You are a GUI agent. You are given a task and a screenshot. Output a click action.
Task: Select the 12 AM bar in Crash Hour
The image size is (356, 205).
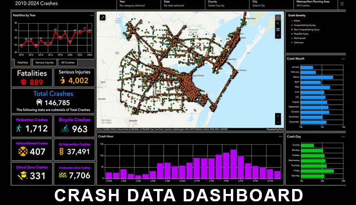[x=109, y=175]
